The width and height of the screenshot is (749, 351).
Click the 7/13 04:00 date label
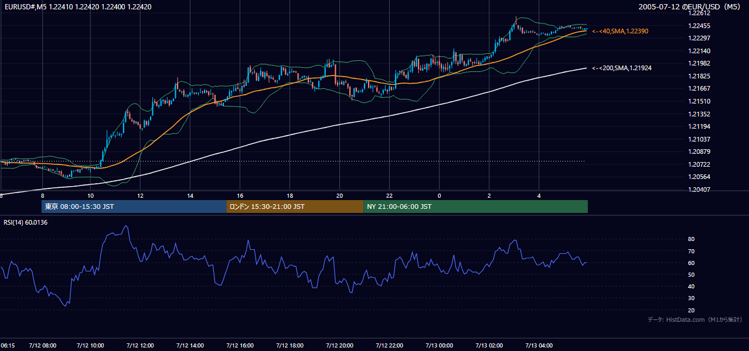click(539, 346)
